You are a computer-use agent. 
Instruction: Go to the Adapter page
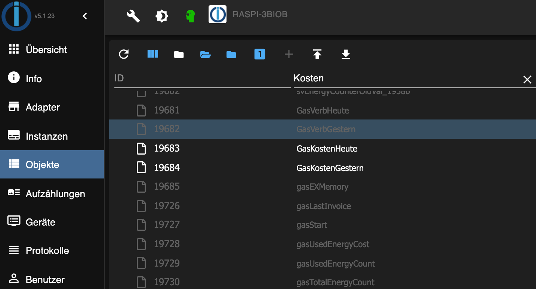52,107
